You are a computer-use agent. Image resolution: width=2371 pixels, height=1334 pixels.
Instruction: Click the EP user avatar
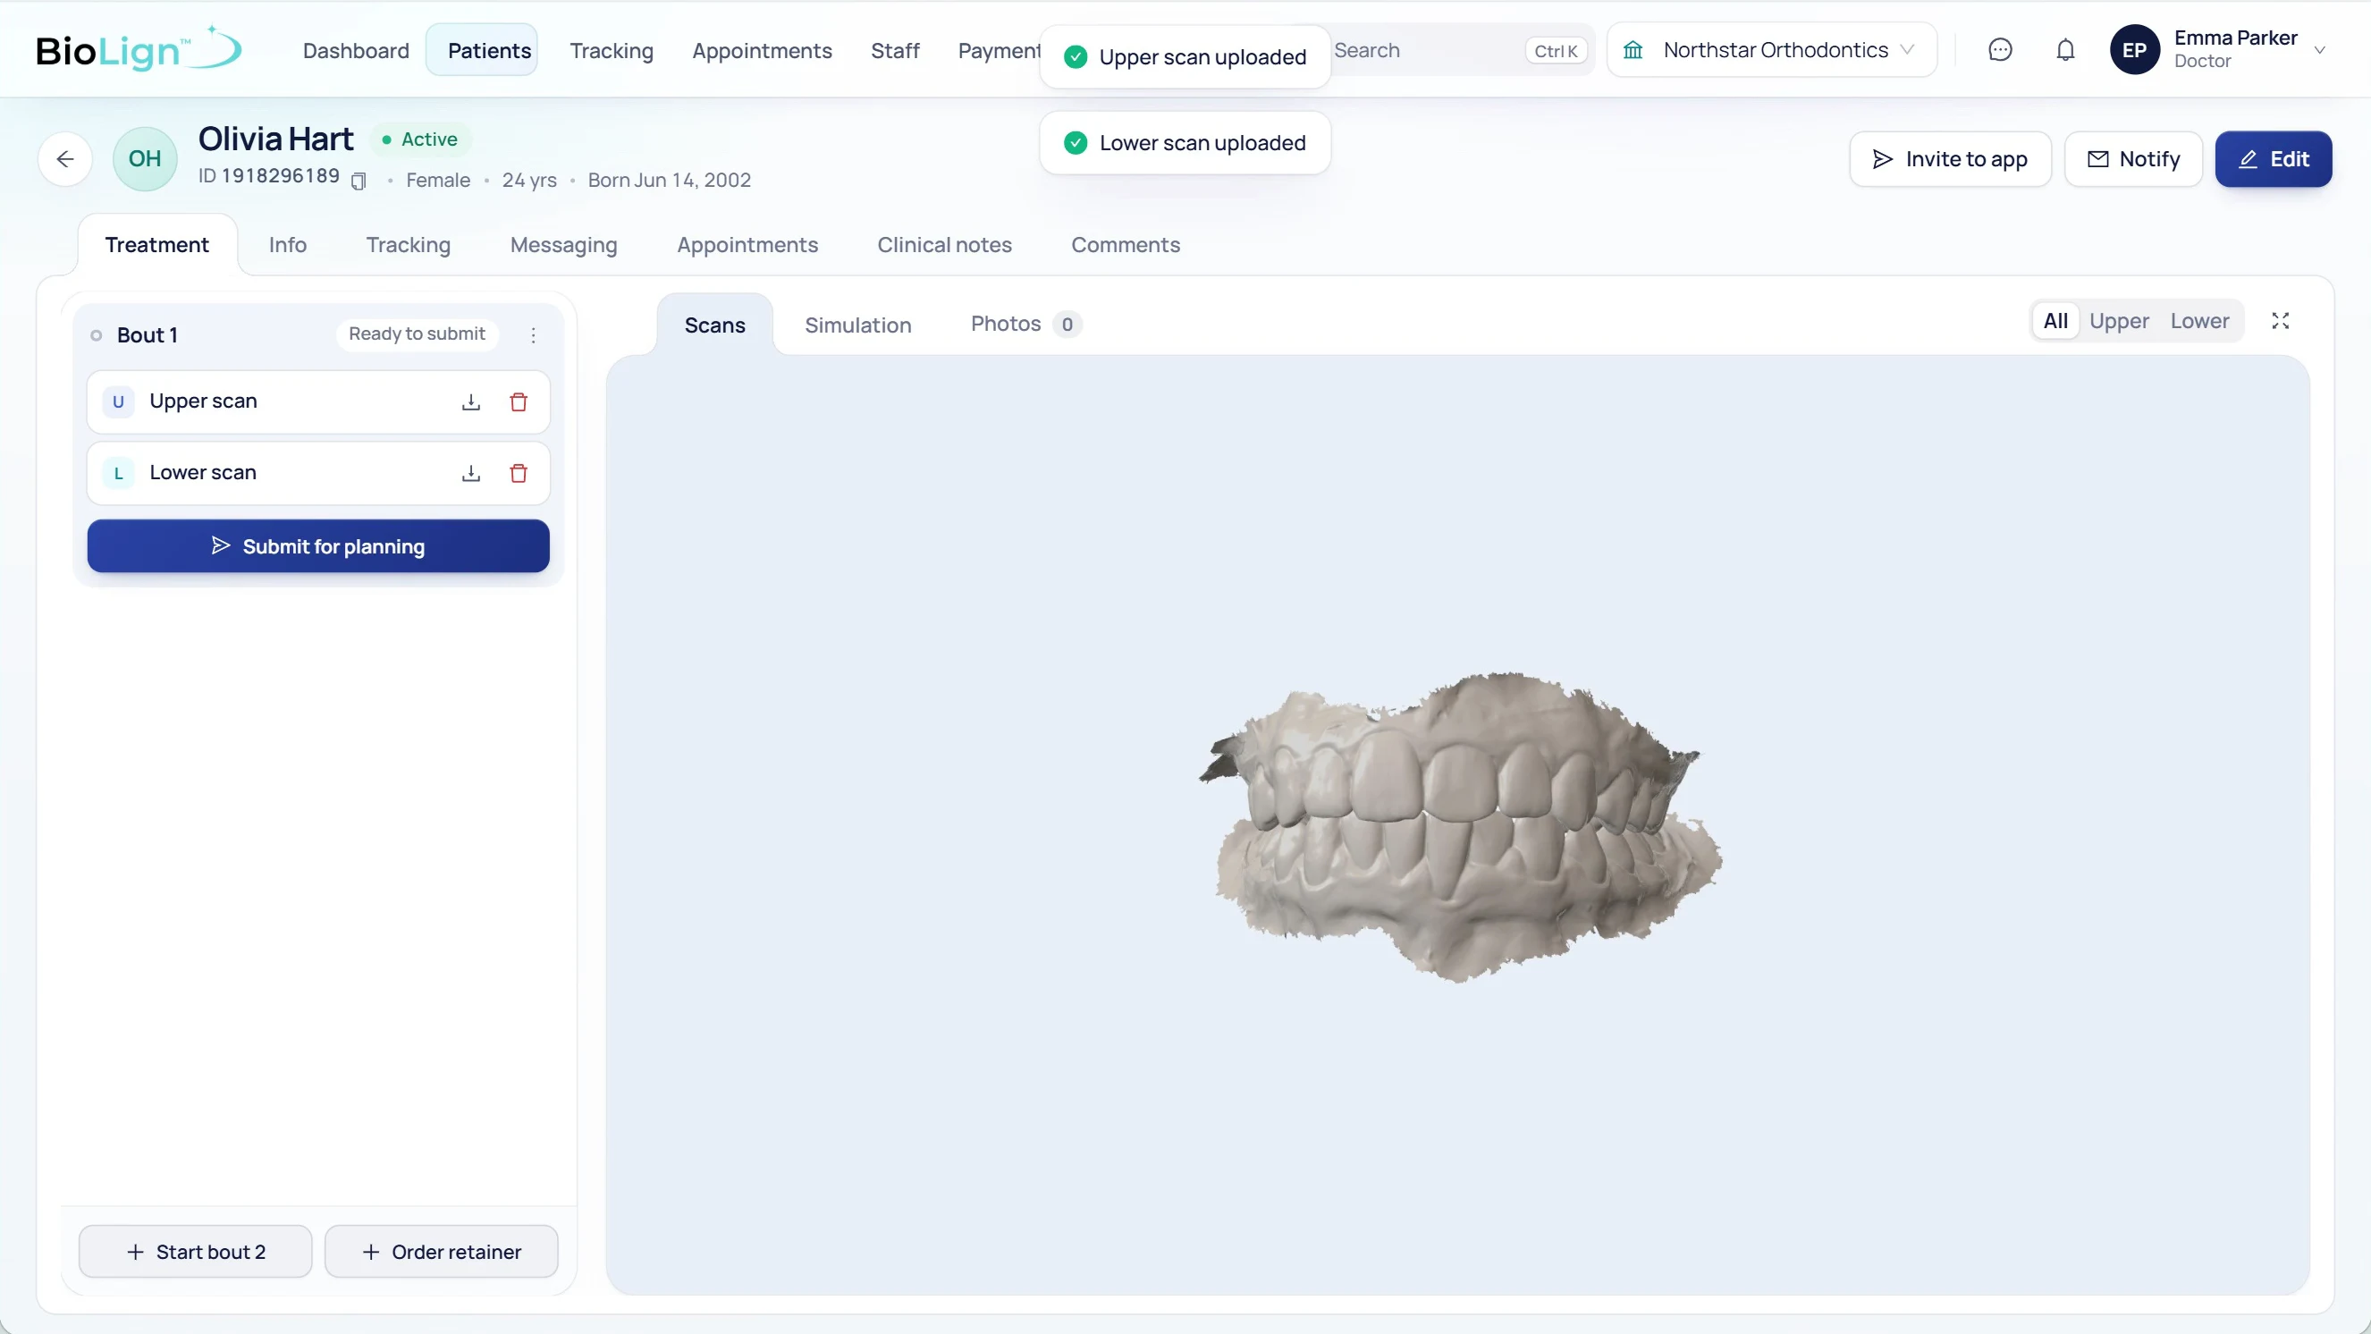tap(2134, 50)
